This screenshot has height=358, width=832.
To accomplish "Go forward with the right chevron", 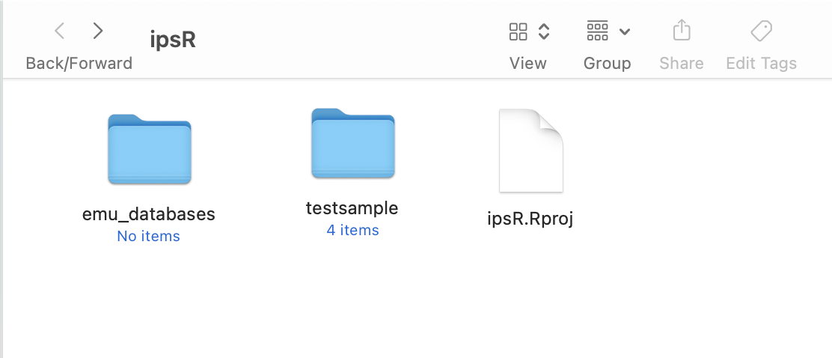I will click(98, 31).
